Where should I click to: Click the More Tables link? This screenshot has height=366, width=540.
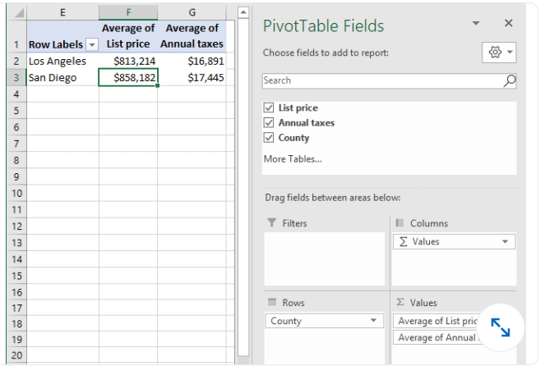coord(292,158)
